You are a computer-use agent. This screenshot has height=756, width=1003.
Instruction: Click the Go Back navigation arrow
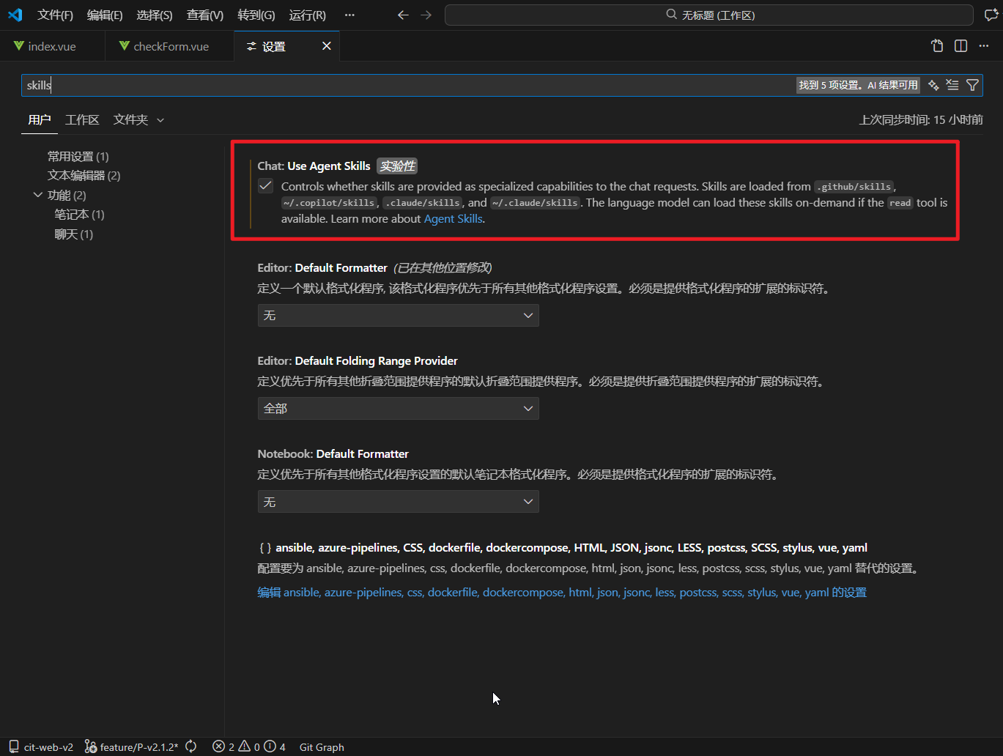(402, 15)
